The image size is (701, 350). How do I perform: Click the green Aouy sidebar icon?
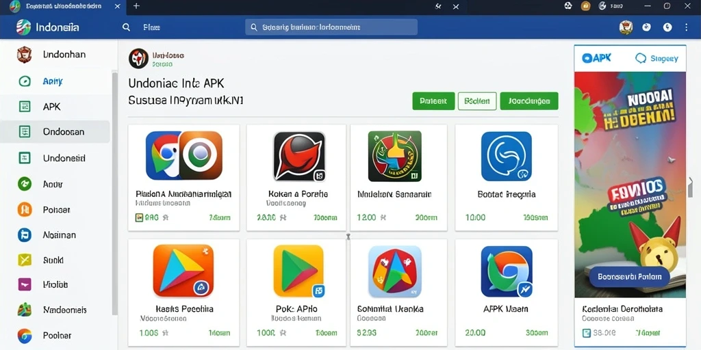24,183
